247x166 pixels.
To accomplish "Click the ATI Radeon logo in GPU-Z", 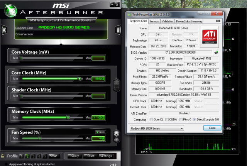I will pyautogui.click(x=210, y=37).
